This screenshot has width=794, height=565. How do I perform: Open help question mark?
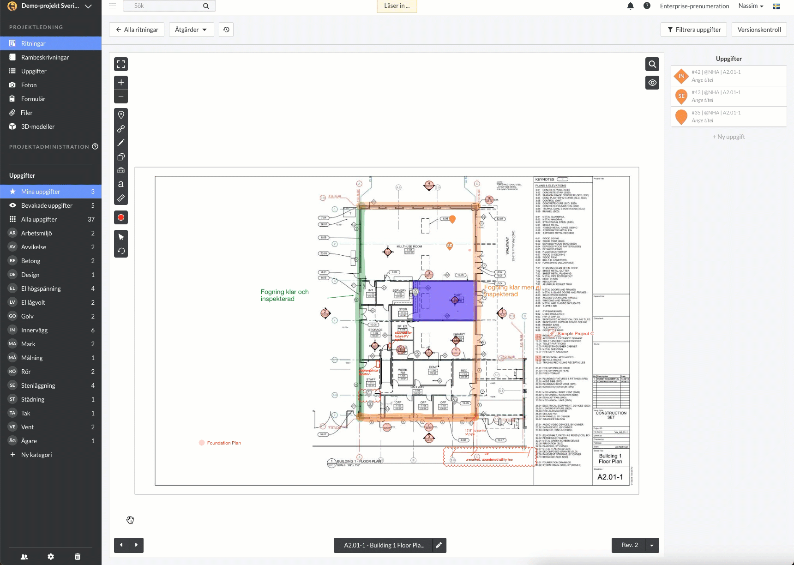click(647, 6)
